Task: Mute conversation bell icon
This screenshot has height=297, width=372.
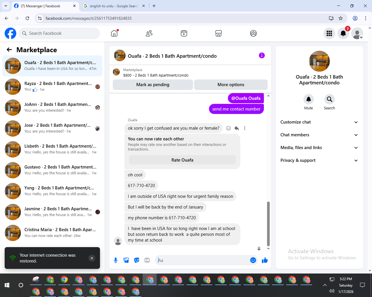Action: [309, 99]
